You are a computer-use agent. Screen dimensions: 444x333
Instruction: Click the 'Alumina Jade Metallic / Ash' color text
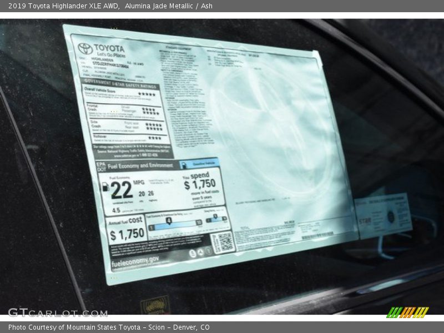[x=169, y=6]
